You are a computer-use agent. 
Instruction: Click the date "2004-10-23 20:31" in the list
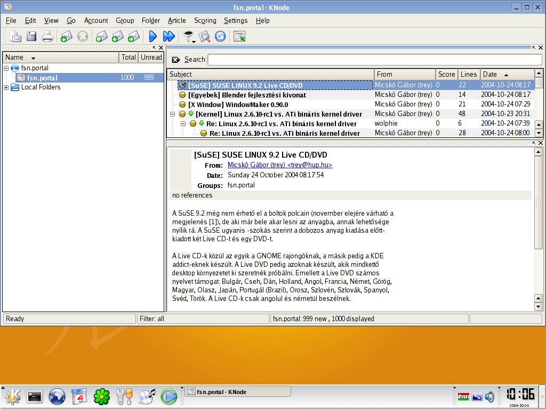[505, 114]
